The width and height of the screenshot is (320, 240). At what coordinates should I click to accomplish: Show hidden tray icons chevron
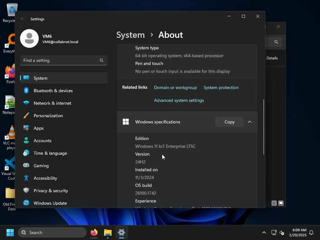pos(264,232)
